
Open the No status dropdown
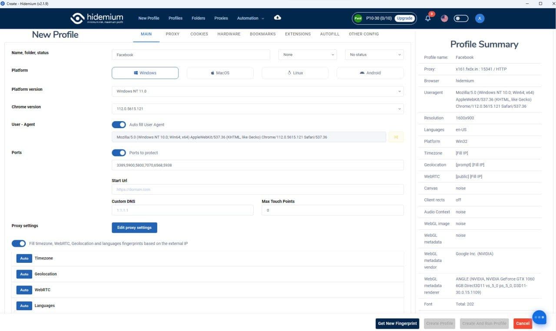click(374, 55)
